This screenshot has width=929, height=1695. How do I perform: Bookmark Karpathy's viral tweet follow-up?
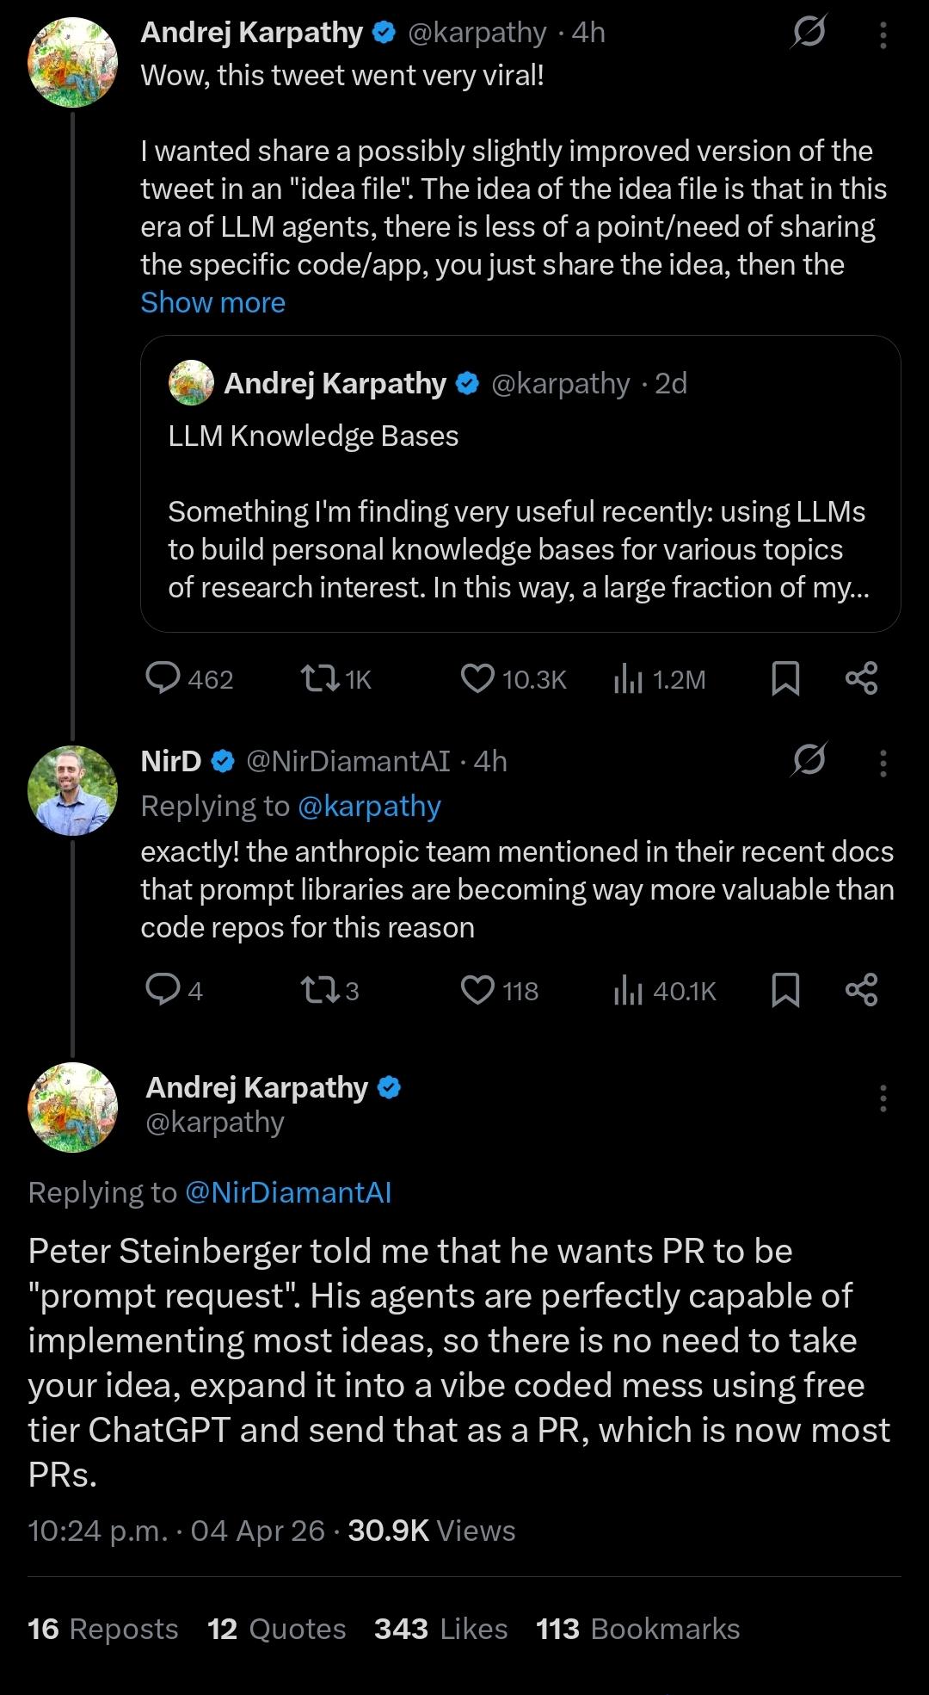[785, 678]
